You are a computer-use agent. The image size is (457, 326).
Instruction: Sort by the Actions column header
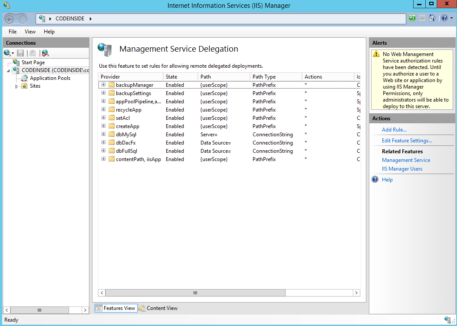pos(328,77)
